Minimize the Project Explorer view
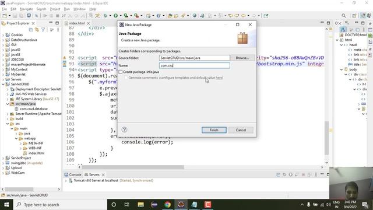Viewport: 373px width, 210px height. pos(51,23)
